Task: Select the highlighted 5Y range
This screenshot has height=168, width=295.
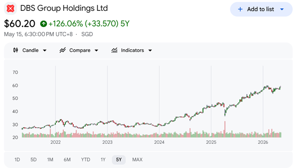Action: [x=119, y=159]
